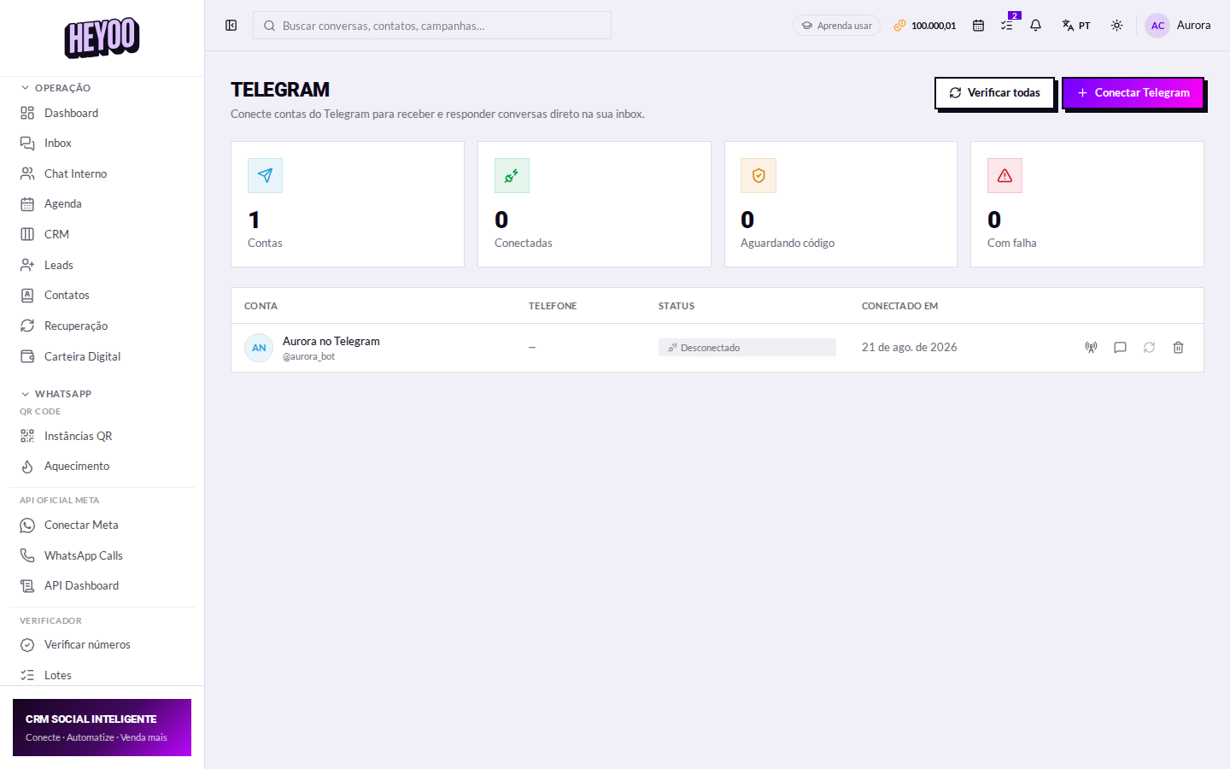The width and height of the screenshot is (1230, 769).
Task: Collapse the WHATSAPP sidebar section
Action: 56,394
